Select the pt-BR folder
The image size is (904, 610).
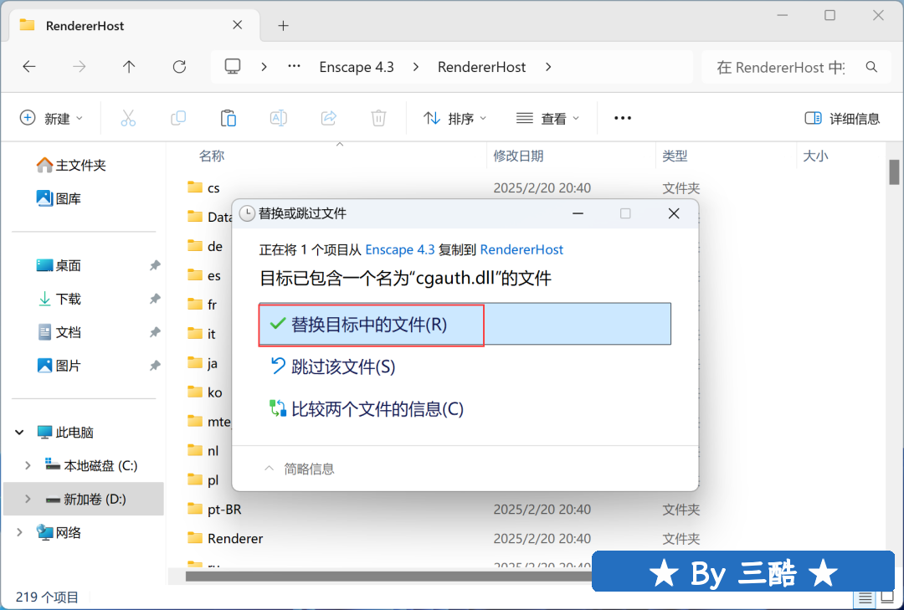point(214,509)
